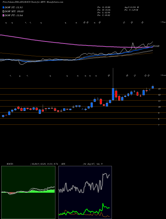
Task: Click the MACD values '(12,26,9) 12.25, 11.51, 0.74'
Action: point(44,164)
